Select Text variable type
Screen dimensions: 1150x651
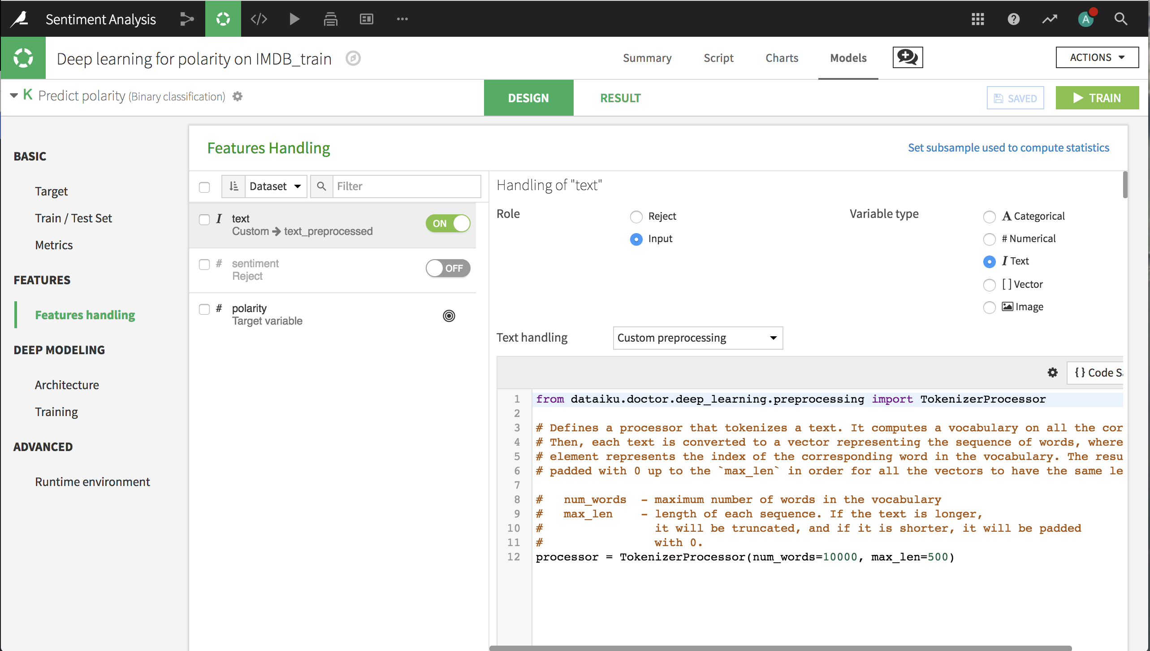click(989, 261)
